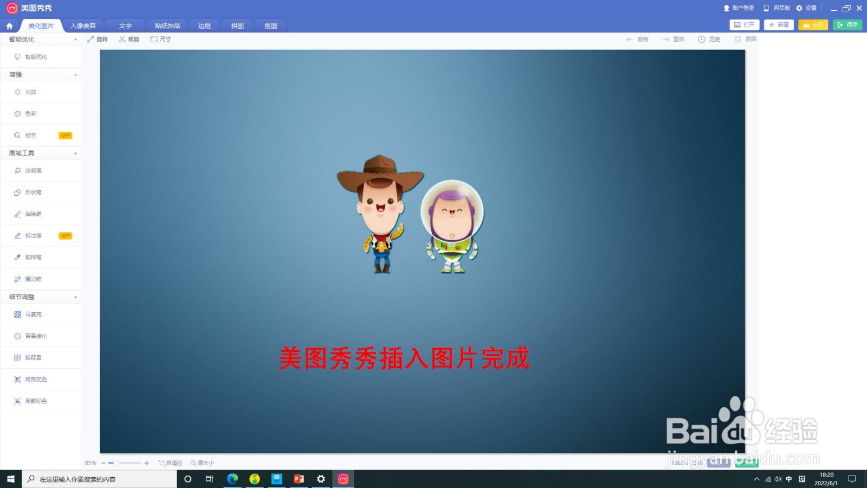Open Settings gear in the taskbar
This screenshot has height=488, width=867.
tap(321, 479)
